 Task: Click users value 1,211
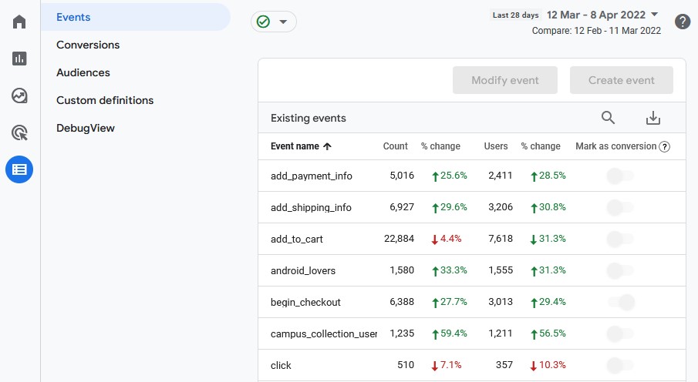click(501, 333)
